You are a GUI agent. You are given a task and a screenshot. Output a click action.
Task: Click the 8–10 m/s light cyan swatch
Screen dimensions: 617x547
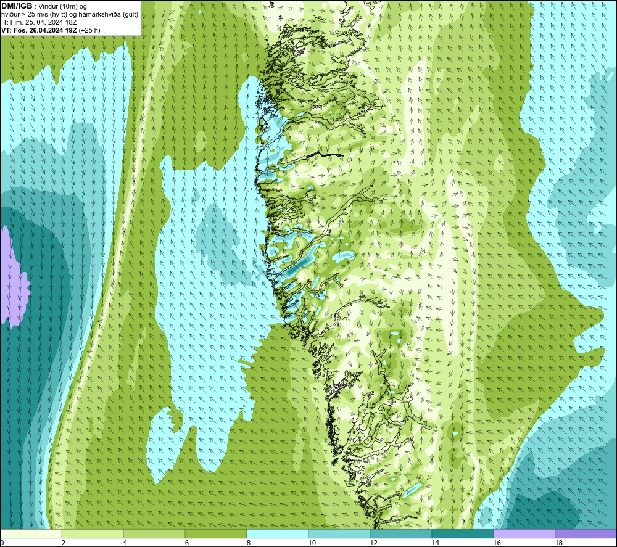click(x=278, y=533)
